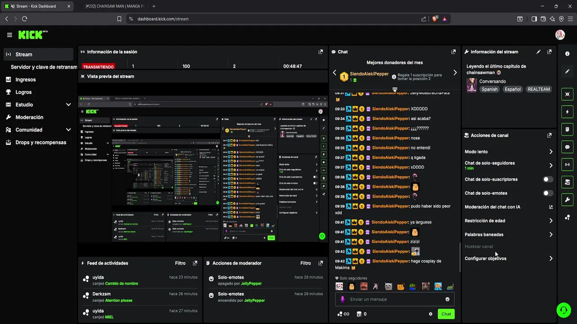
Task: Bookmark this page in the address bar
Action: (x=119, y=19)
